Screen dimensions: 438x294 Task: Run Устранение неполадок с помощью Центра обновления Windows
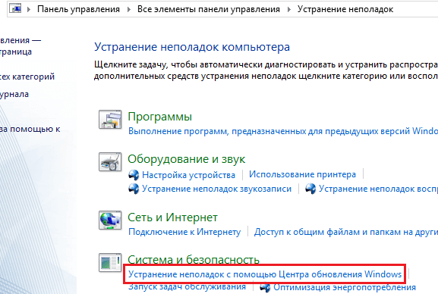pyautogui.click(x=265, y=274)
